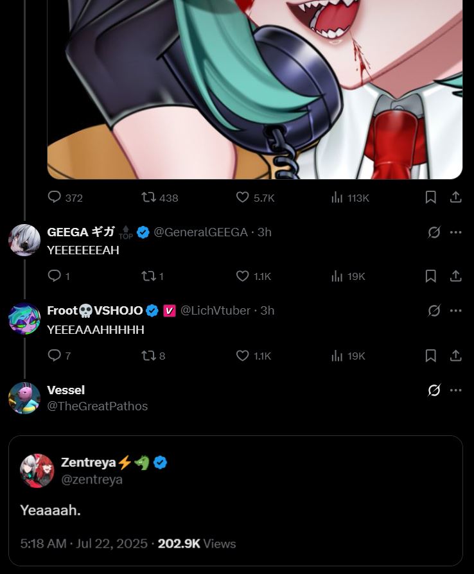Share the top image post
474x574 pixels.
[x=455, y=197]
